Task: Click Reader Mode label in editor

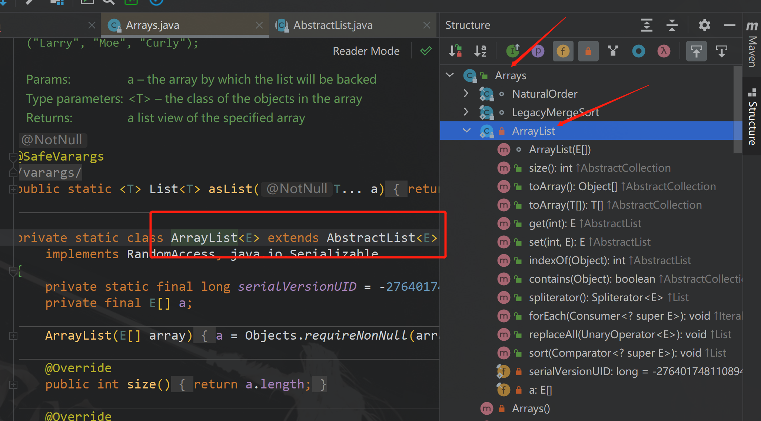Action: click(366, 51)
